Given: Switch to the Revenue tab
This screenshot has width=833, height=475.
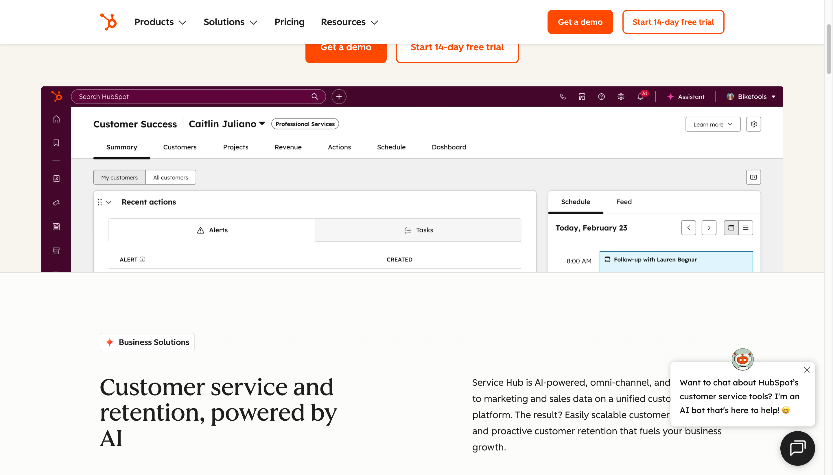Looking at the screenshot, I should 288,147.
